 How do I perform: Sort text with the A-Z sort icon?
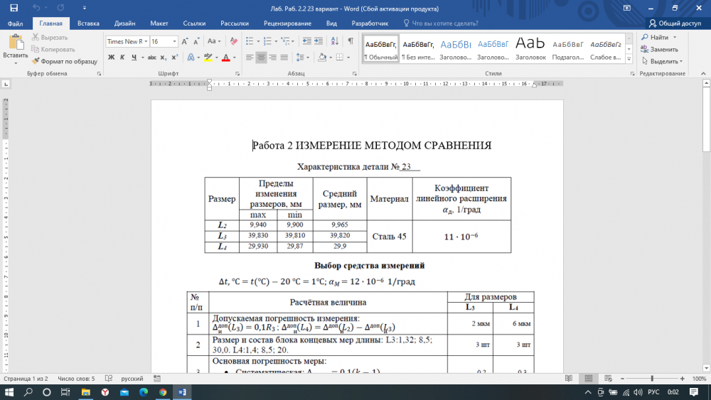[335, 41]
